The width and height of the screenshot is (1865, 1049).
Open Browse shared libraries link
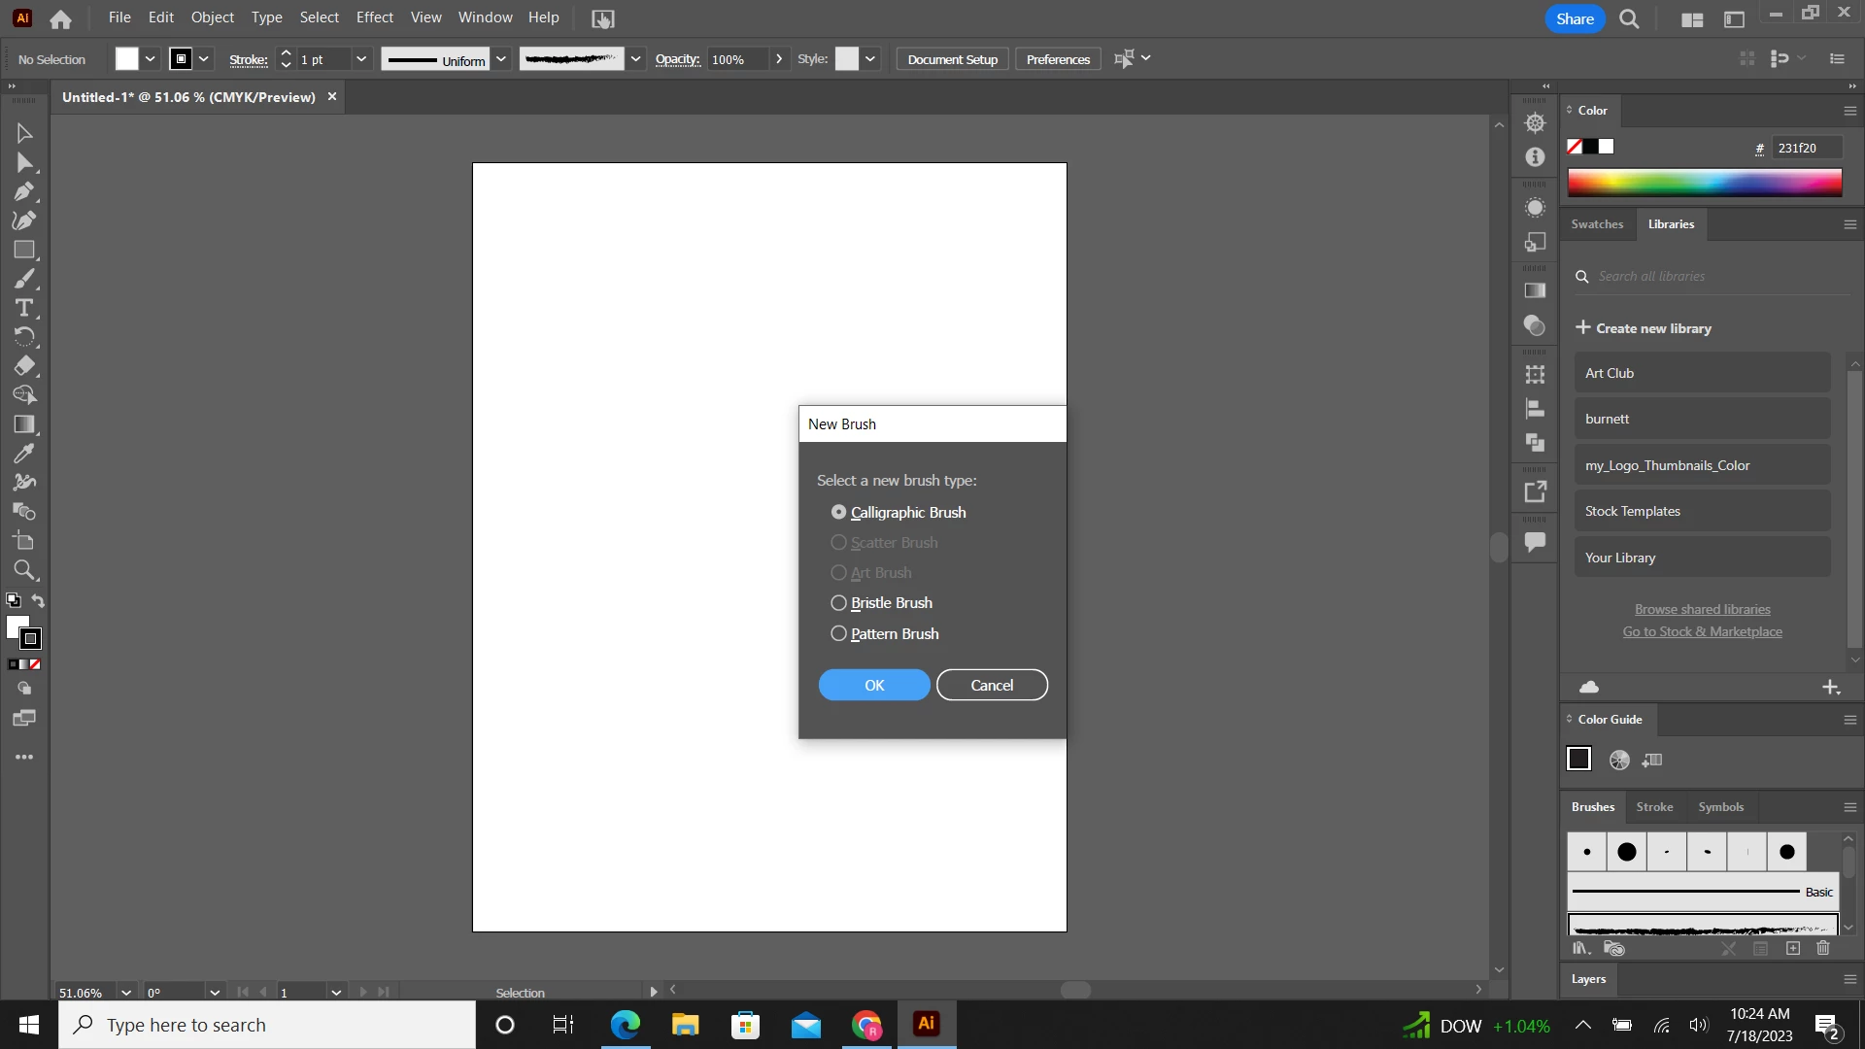(1702, 609)
